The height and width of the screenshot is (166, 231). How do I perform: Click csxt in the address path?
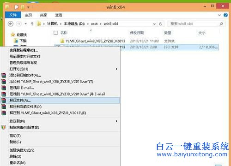(x=94, y=24)
